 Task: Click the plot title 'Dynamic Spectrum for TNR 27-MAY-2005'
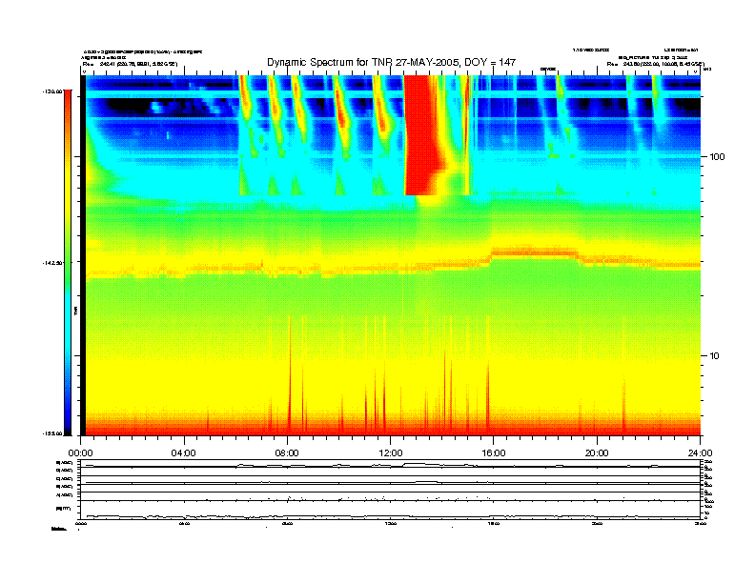pyautogui.click(x=391, y=63)
